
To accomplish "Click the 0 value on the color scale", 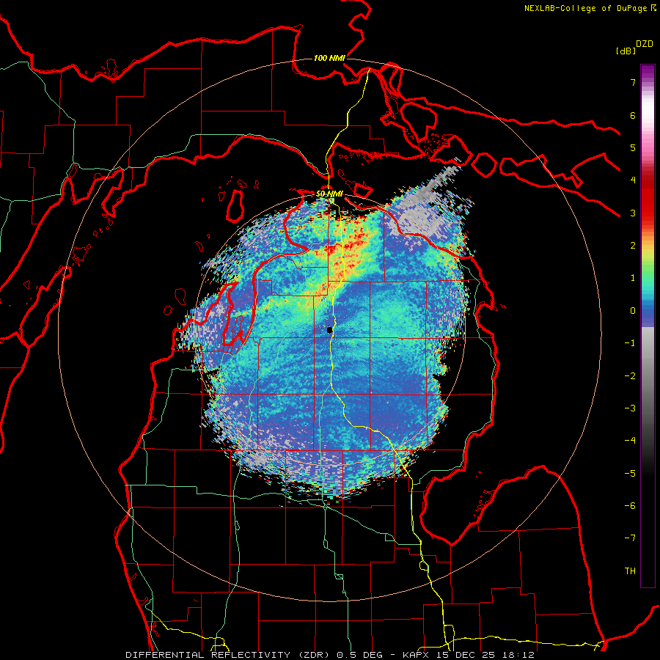I will tap(633, 311).
